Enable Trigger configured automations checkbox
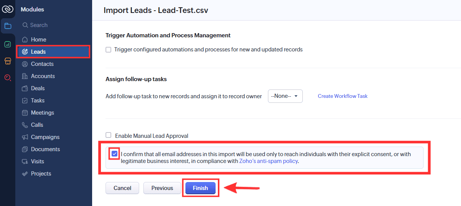The image size is (461, 206). click(x=109, y=50)
